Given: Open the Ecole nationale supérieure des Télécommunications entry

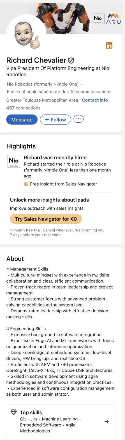Looking at the screenshot, I should 59,92.
